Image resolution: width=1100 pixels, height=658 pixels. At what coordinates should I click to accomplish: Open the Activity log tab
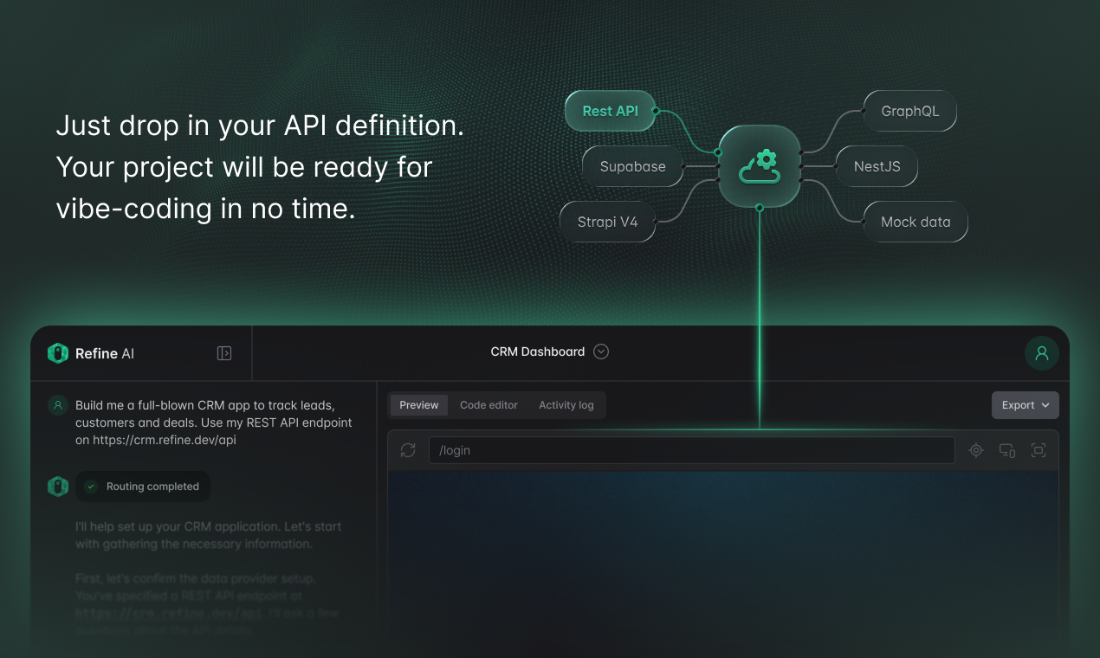[566, 405]
